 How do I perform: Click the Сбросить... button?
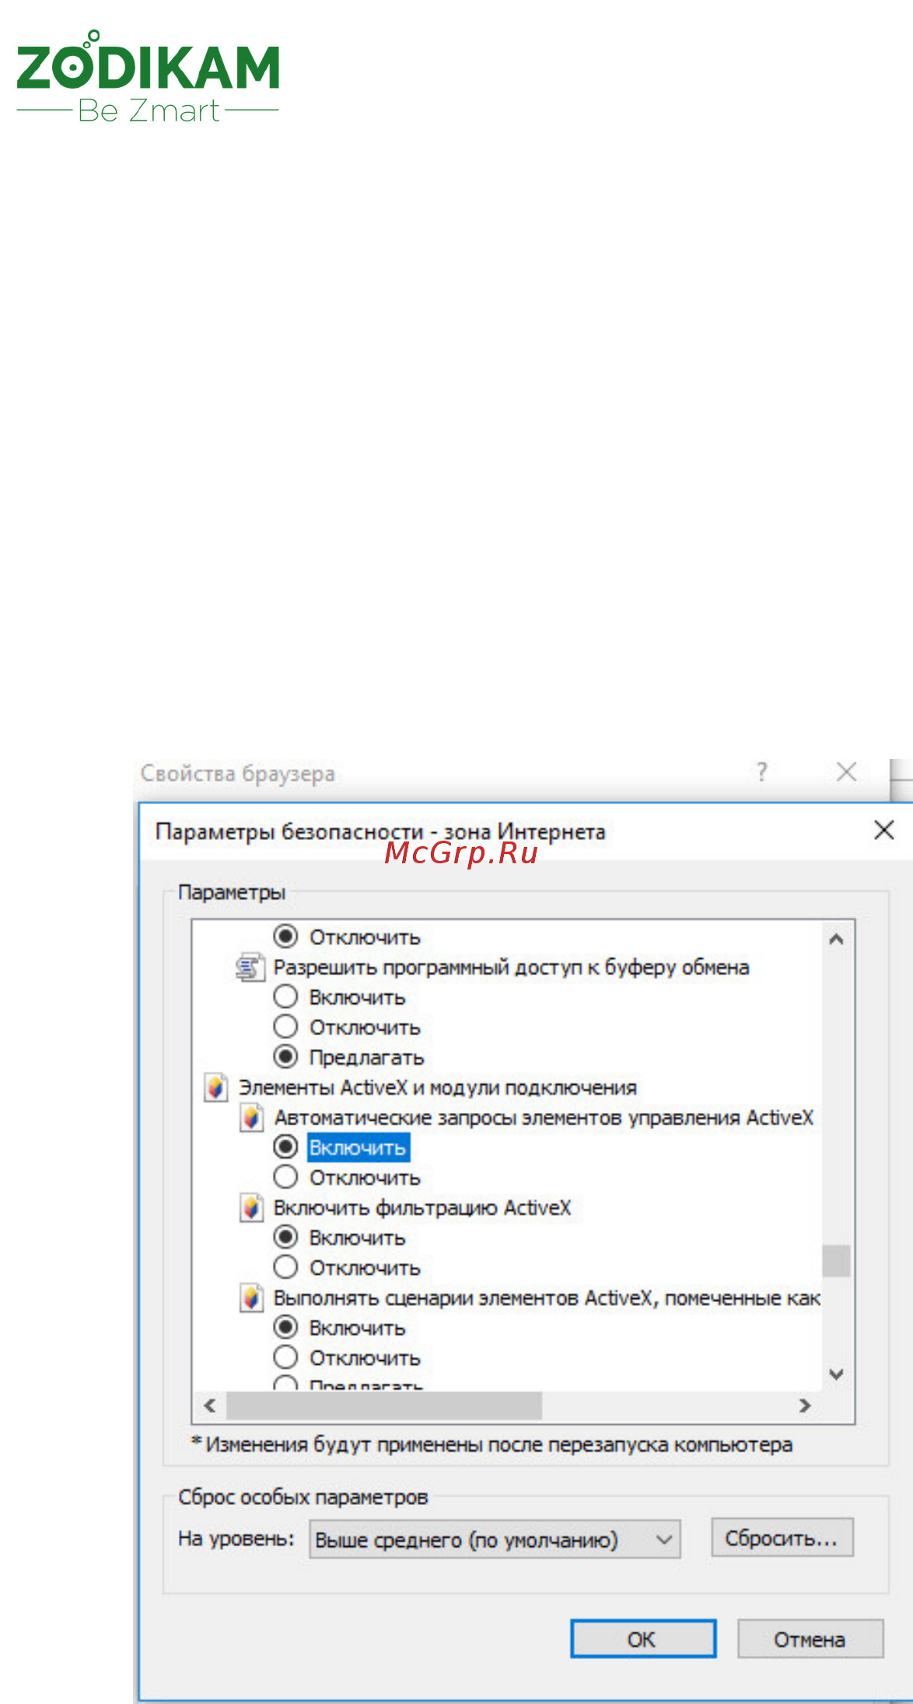[782, 1538]
